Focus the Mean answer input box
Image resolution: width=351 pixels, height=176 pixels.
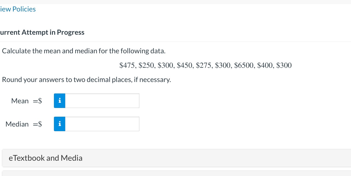pyautogui.click(x=102, y=101)
